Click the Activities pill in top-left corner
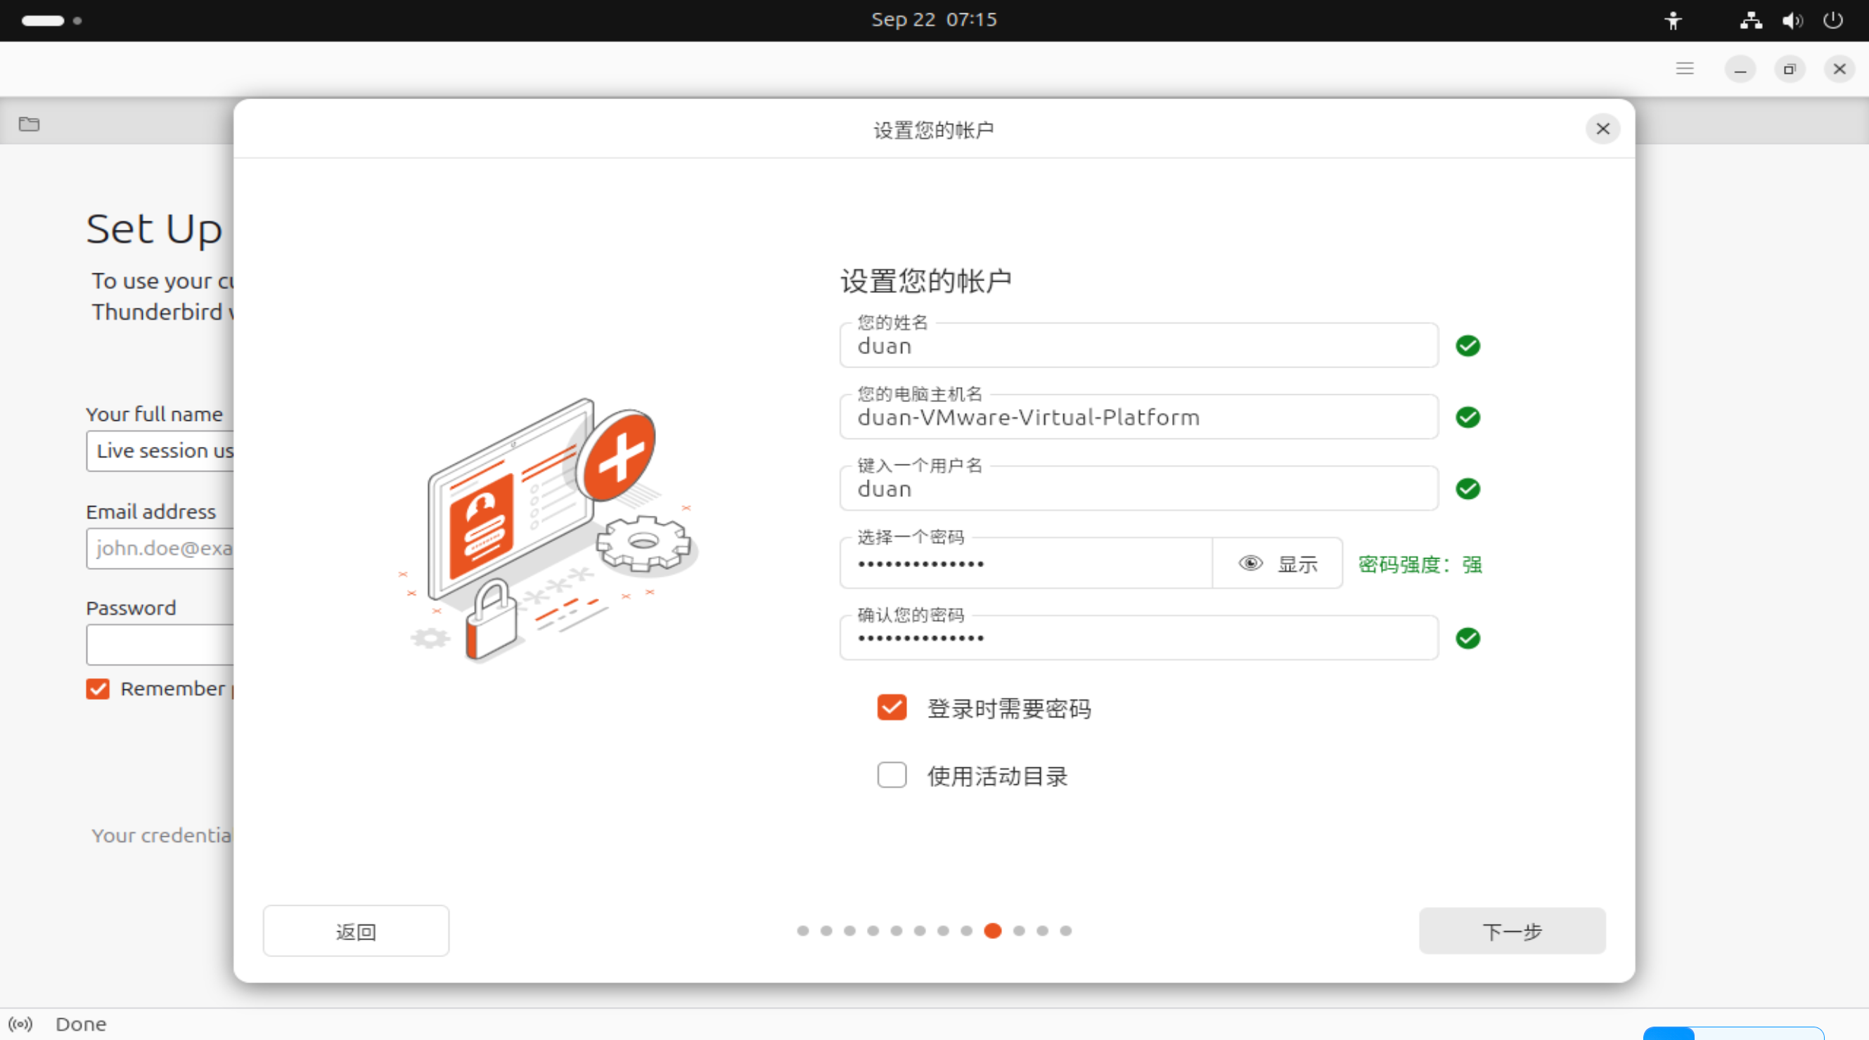The image size is (1869, 1040). (x=44, y=20)
